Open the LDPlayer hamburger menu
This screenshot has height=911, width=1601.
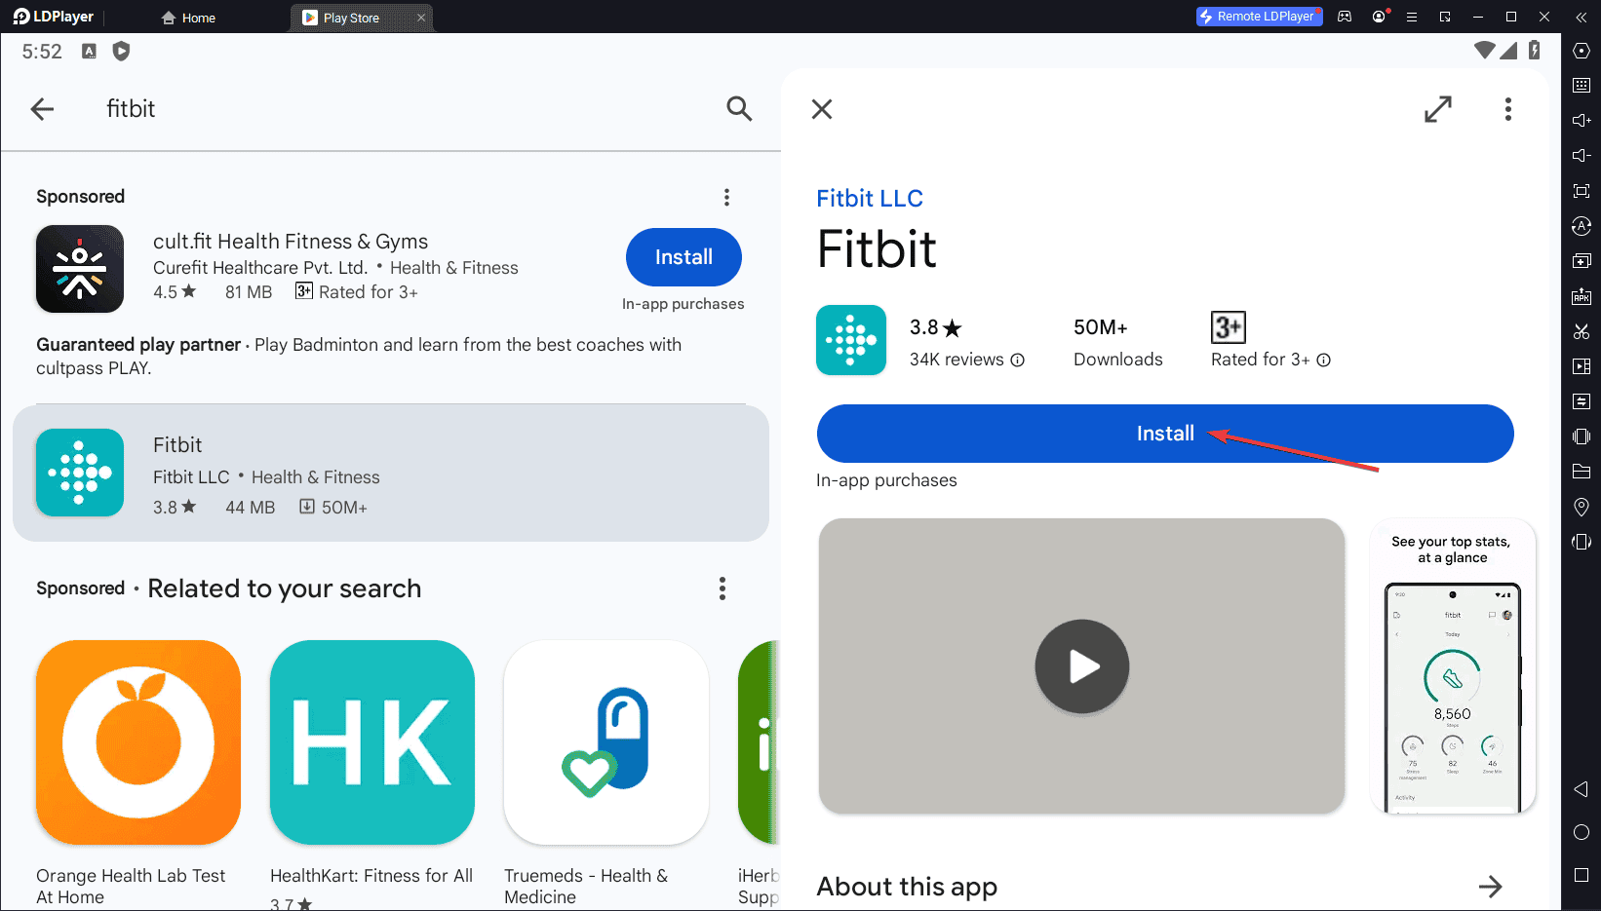click(1411, 17)
